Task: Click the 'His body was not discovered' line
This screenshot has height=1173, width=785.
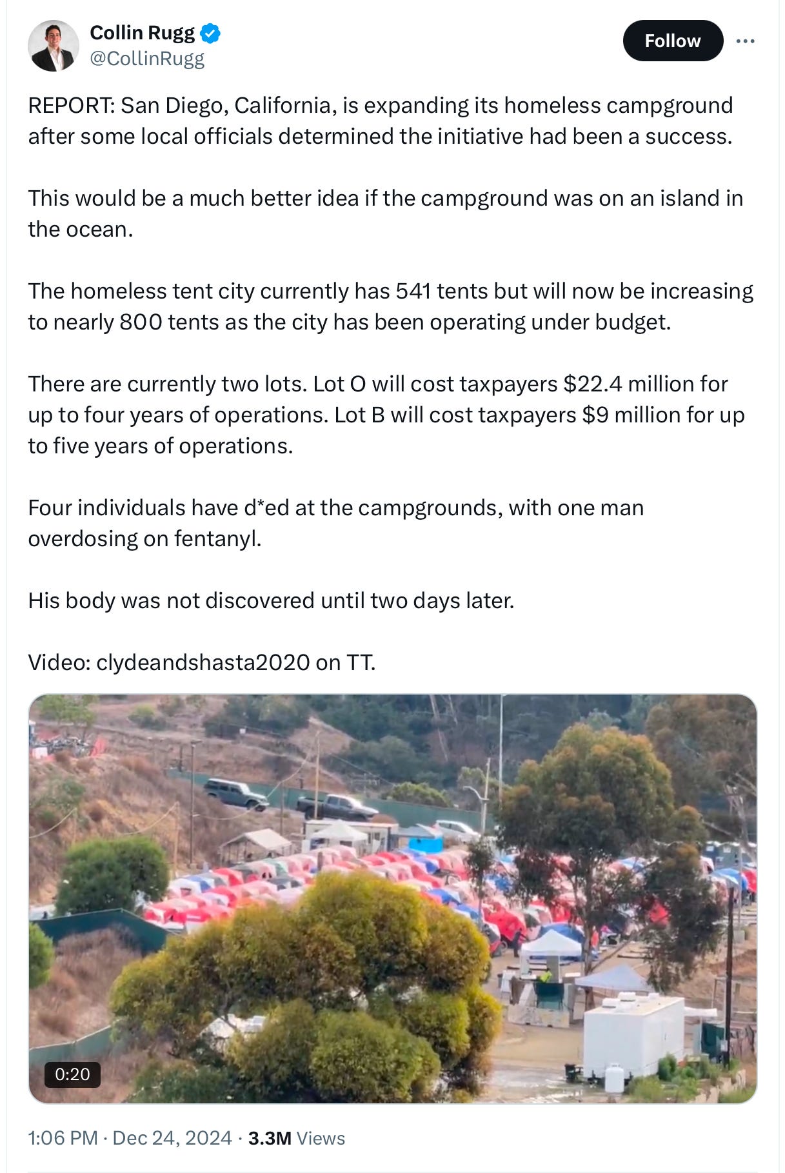Action: click(x=271, y=600)
